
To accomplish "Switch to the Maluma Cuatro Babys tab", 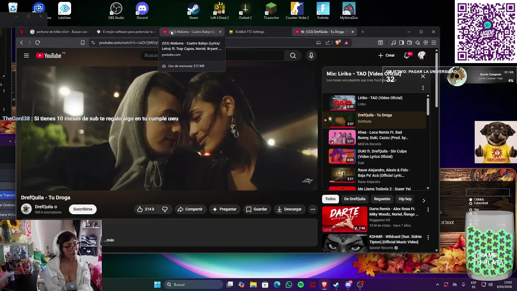I will [x=191, y=32].
